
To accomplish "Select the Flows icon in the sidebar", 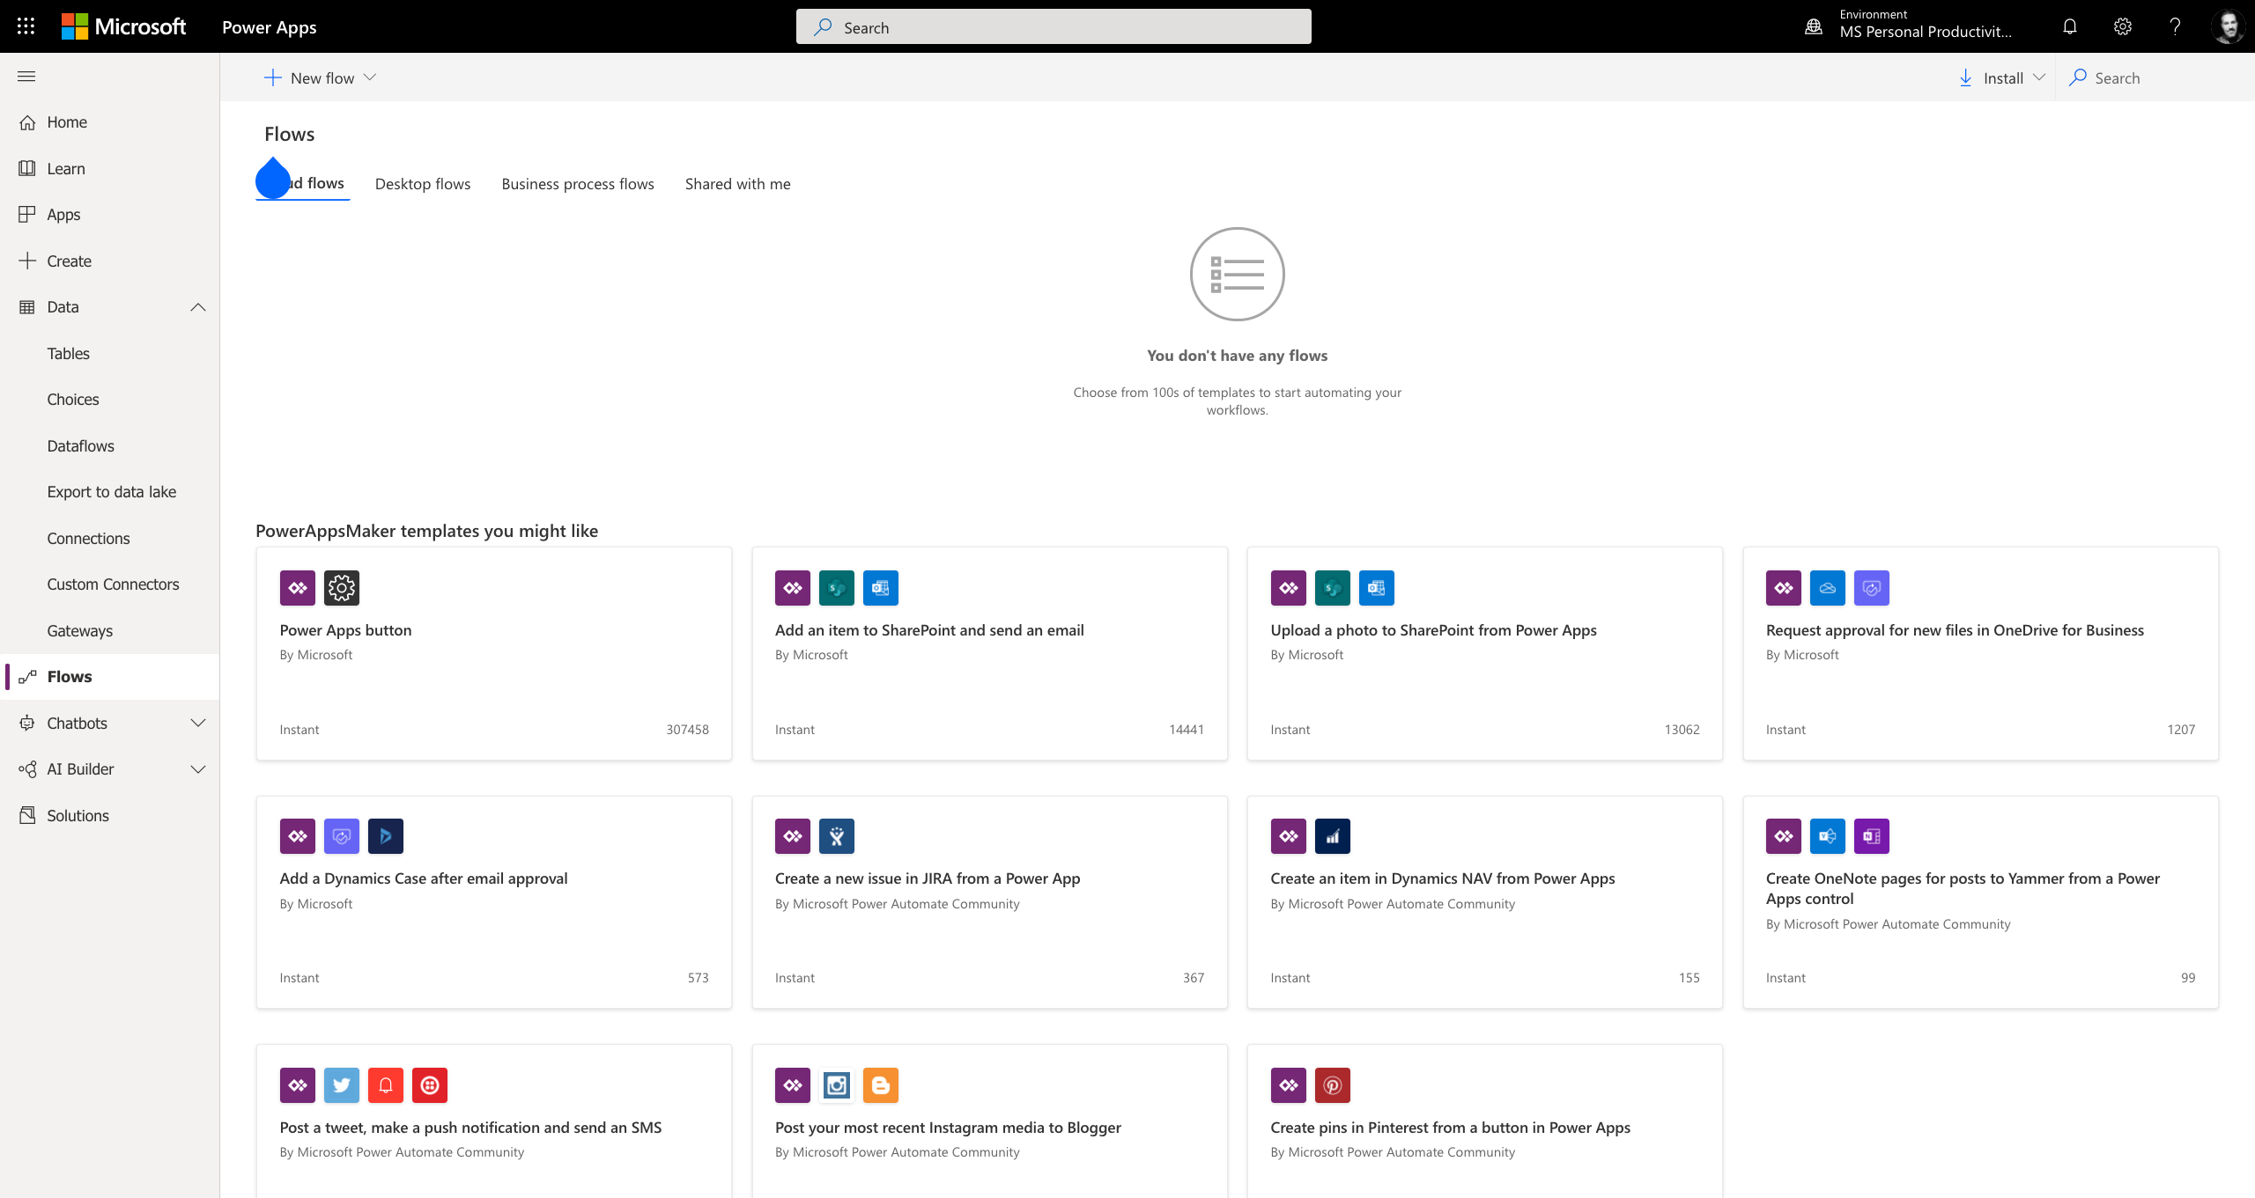I will [29, 676].
